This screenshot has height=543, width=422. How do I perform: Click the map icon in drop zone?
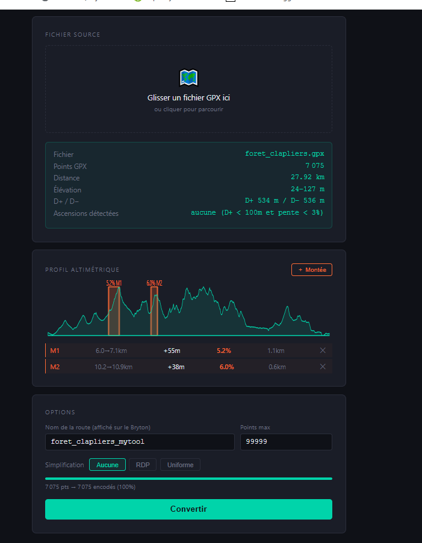188,78
